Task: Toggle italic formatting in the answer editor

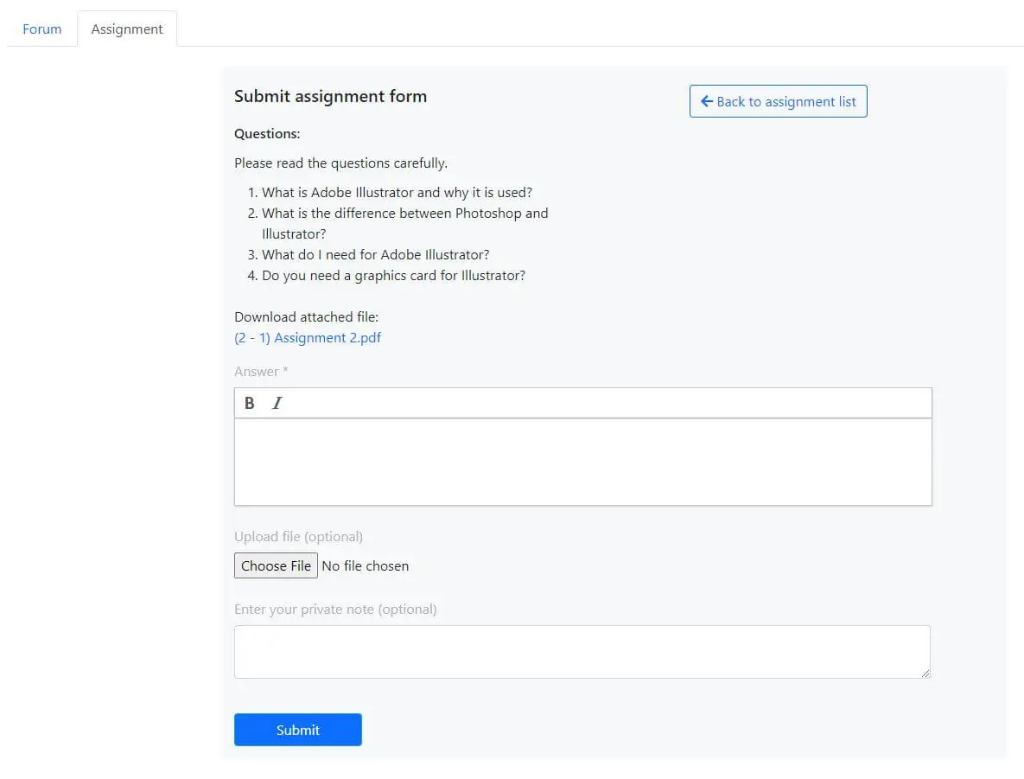Action: (x=277, y=403)
